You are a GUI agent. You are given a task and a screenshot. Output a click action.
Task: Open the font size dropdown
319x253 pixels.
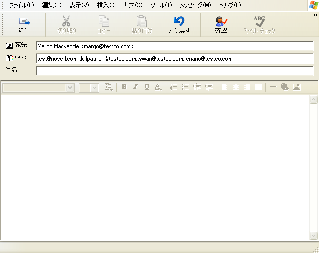[94, 87]
